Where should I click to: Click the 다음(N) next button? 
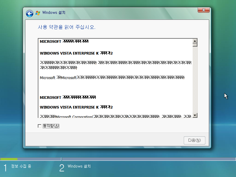coord(194,140)
